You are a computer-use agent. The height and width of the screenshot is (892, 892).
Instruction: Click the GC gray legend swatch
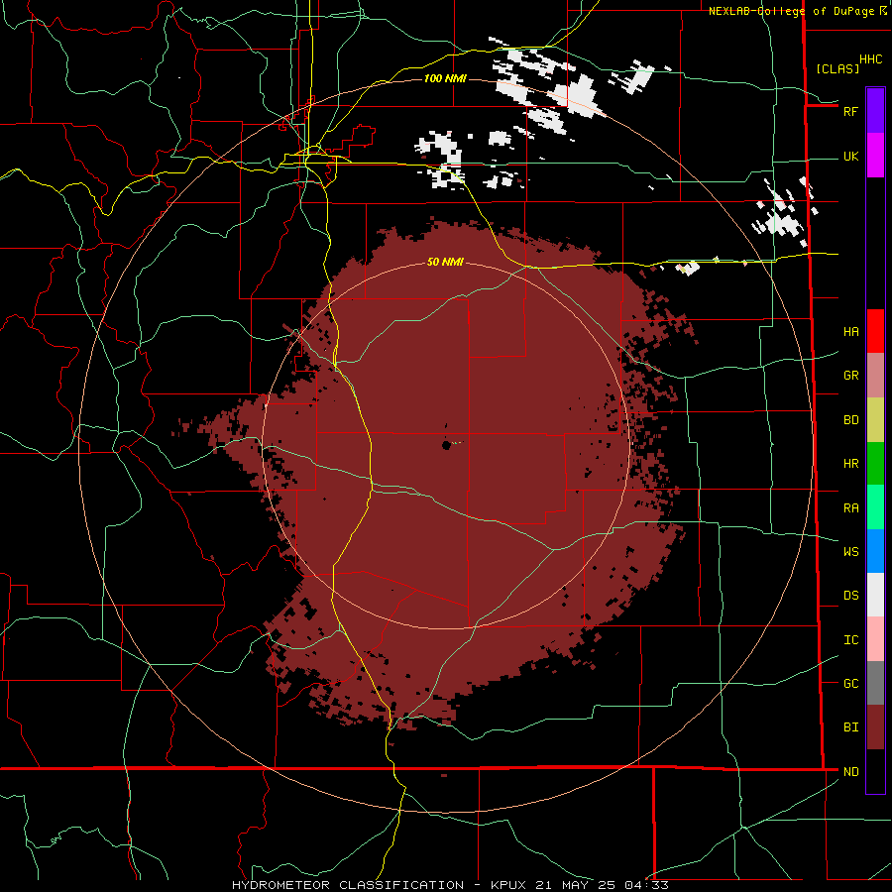[x=875, y=683]
